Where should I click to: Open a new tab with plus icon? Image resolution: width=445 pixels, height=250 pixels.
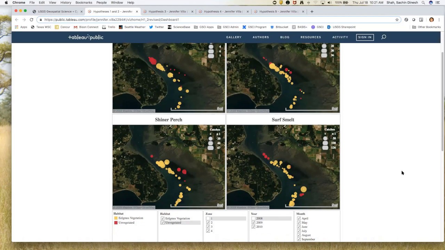pyautogui.click(x=312, y=11)
